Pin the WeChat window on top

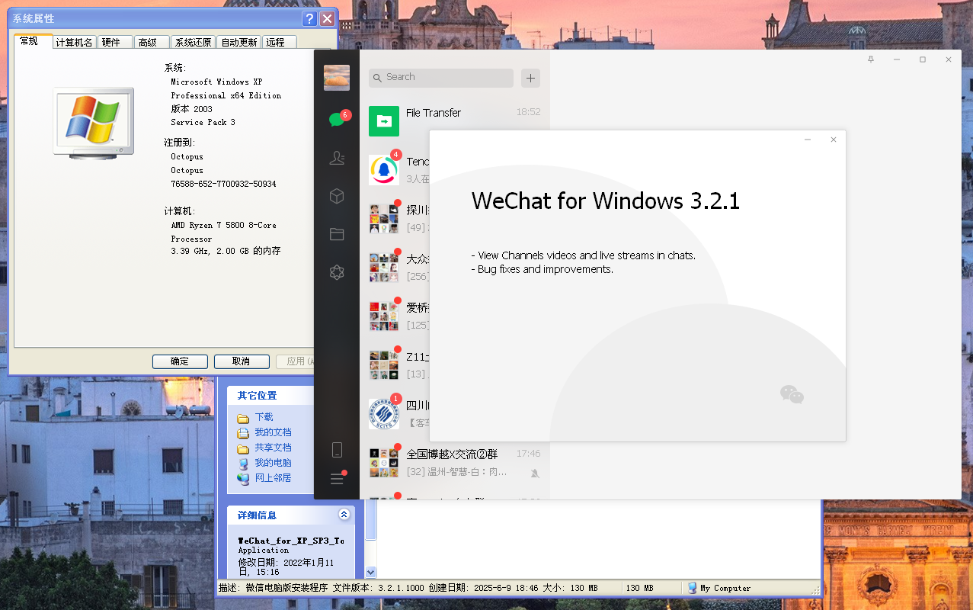(871, 59)
